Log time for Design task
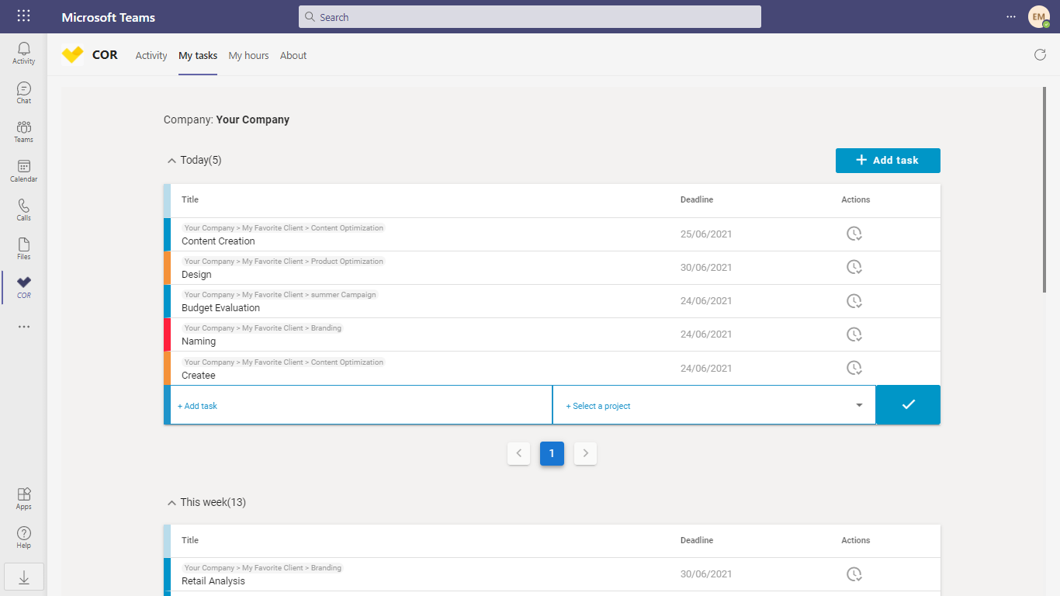The width and height of the screenshot is (1060, 596). coord(854,267)
